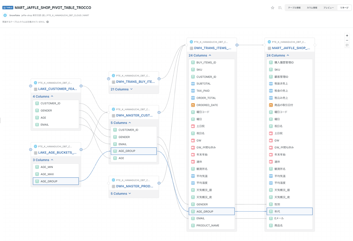Collapse 3 Columns of LAKE_AGE_BUCKETS
The width and height of the screenshot is (353, 241).
[43, 160]
